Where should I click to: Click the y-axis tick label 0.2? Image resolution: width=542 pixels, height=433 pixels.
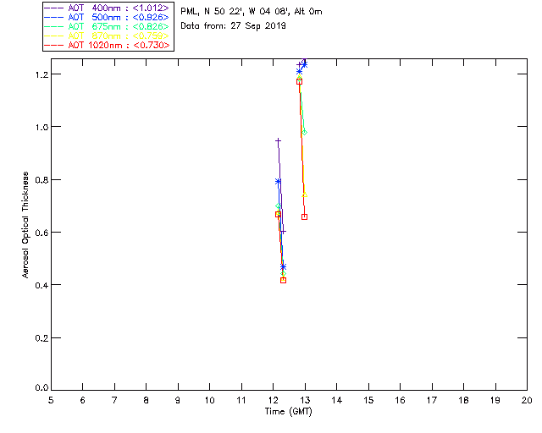point(41,337)
